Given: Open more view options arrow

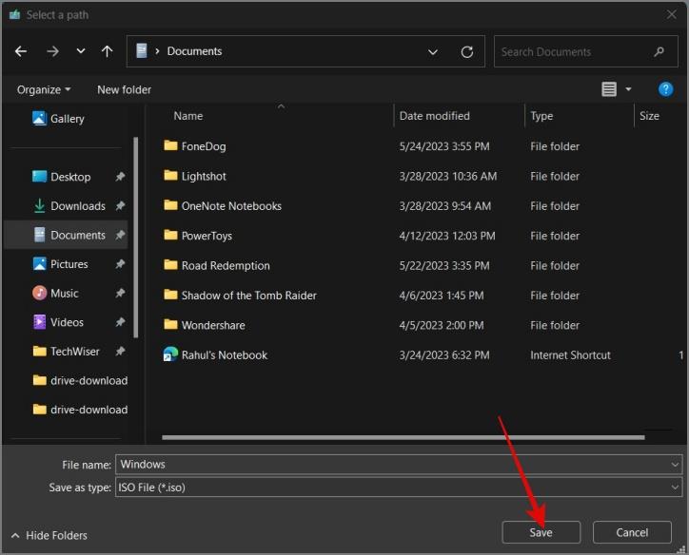Looking at the screenshot, I should click(x=628, y=89).
